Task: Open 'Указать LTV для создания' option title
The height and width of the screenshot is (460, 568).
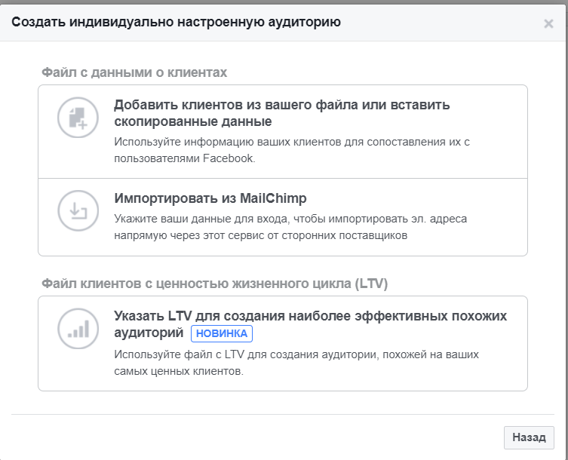Action: (310, 315)
